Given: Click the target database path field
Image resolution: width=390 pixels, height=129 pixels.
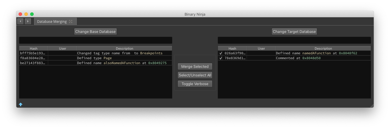Looking at the screenshot, I should [294, 40].
